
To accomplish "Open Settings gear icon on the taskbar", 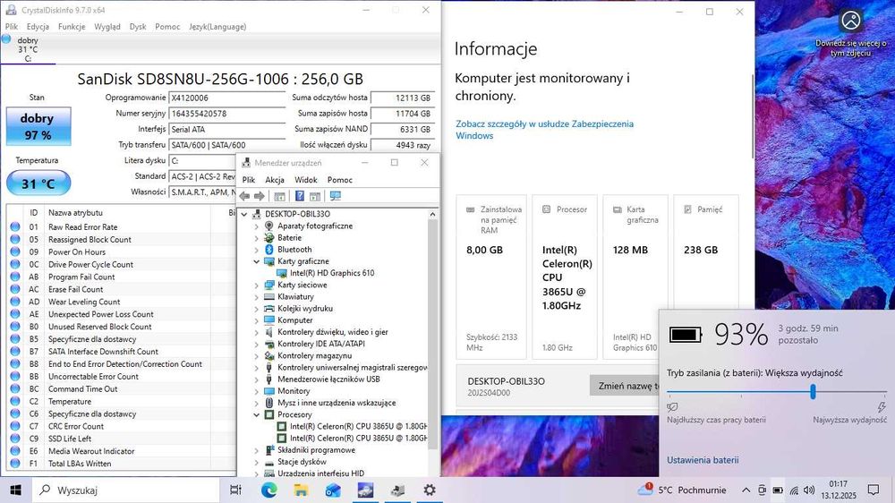I will [x=430, y=490].
